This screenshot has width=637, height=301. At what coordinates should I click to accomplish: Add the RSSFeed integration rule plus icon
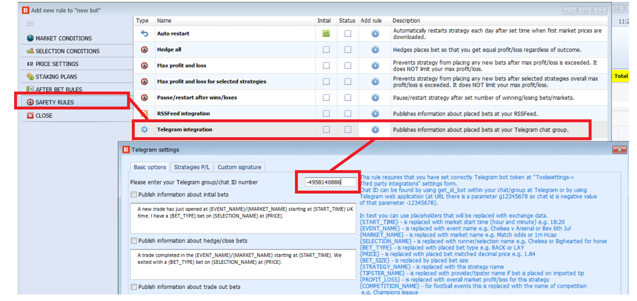[375, 114]
